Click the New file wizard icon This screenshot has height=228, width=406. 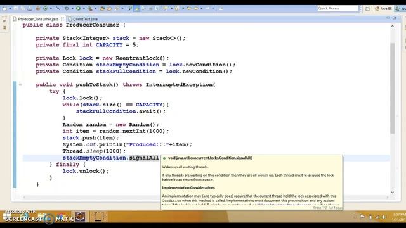[x=4, y=8]
